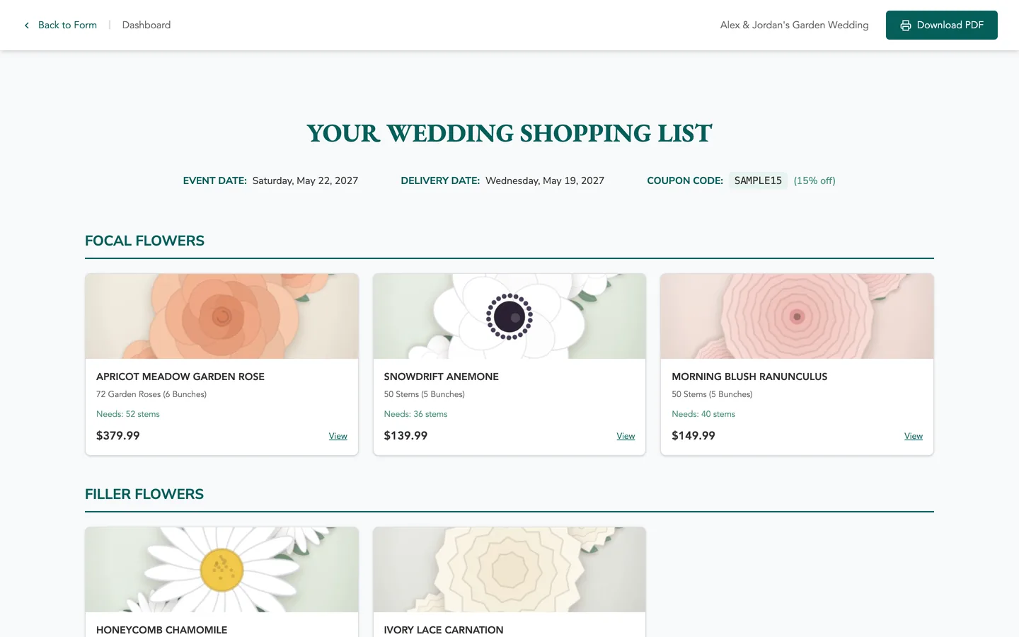This screenshot has width=1019, height=637.
Task: Click the (15% off) discount text
Action: click(x=814, y=180)
